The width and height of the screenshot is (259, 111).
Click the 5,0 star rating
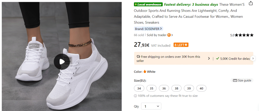pyautogui.click(x=242, y=35)
